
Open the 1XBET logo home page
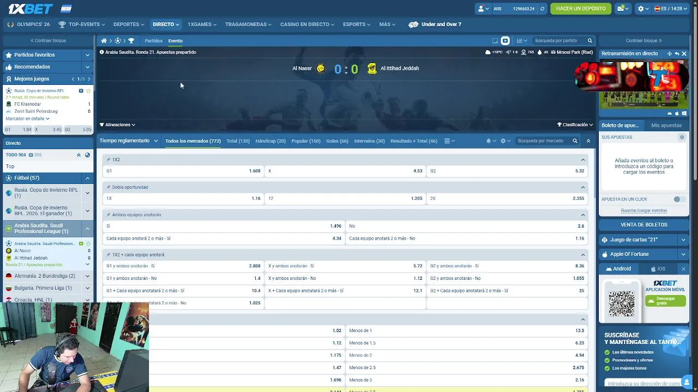30,9
